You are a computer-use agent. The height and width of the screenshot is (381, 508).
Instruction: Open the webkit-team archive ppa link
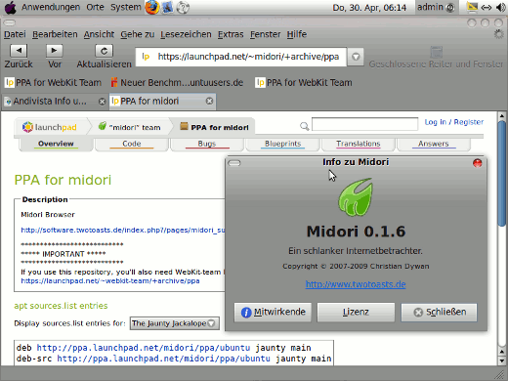(110, 280)
